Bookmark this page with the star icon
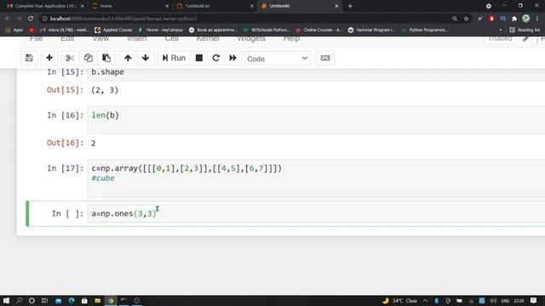545x306 pixels. (x=466, y=19)
